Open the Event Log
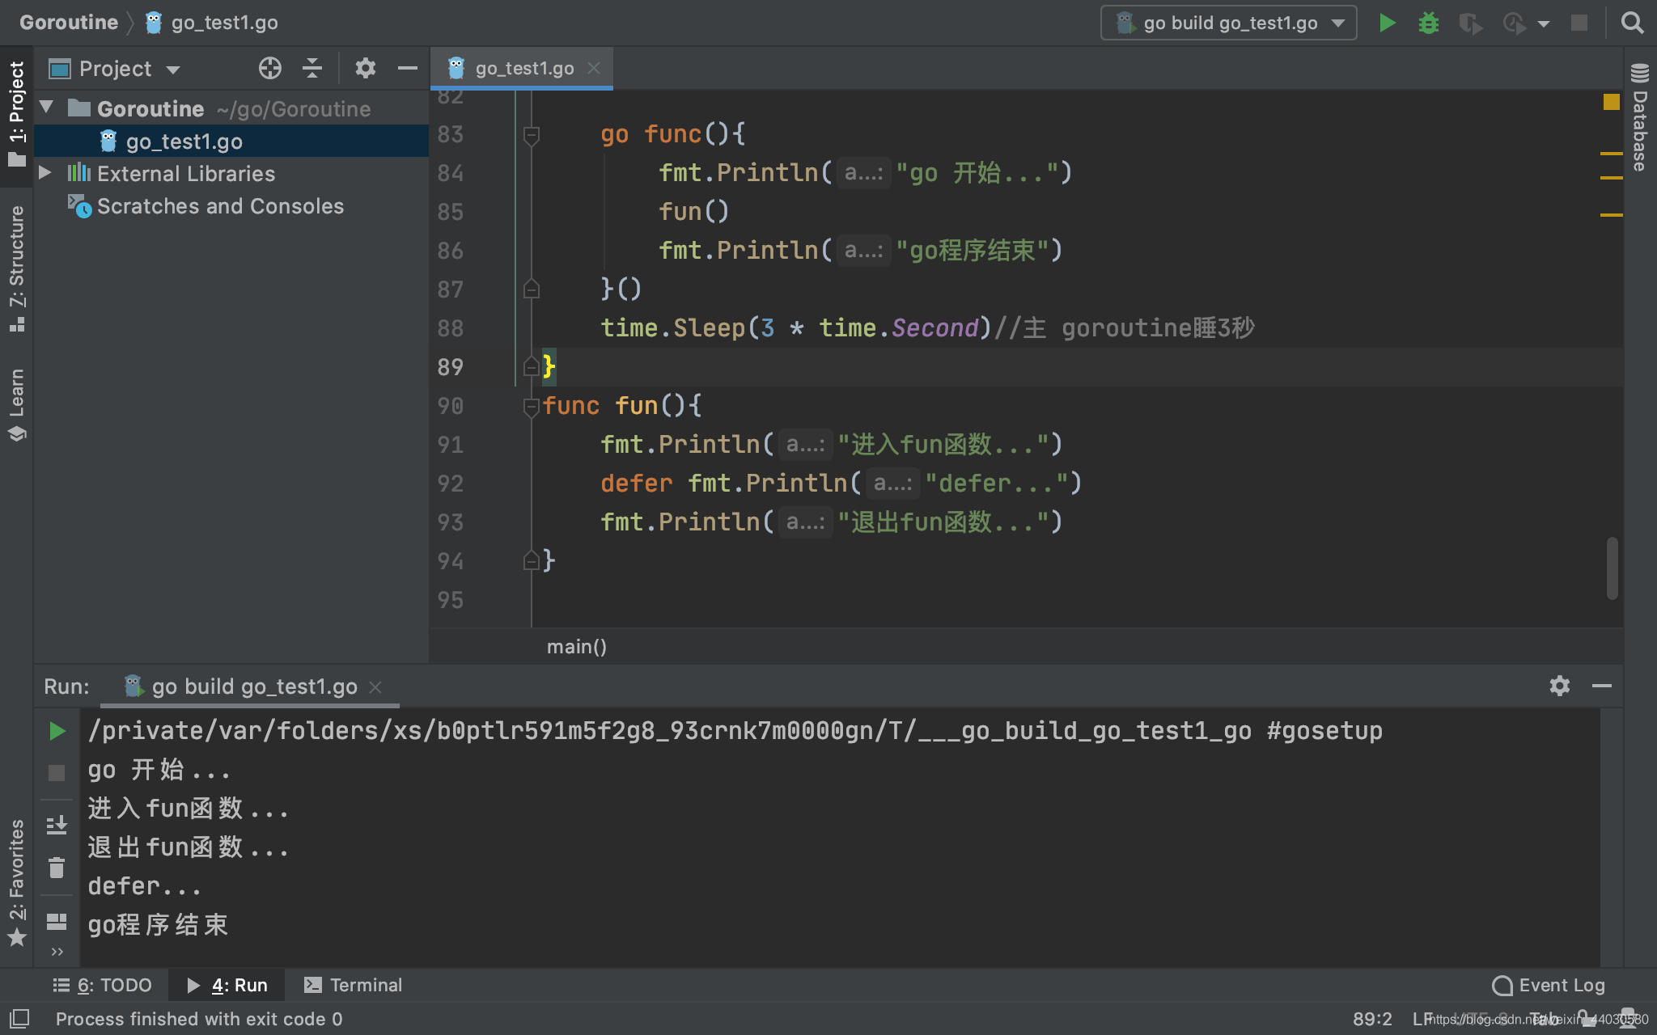Viewport: 1657px width, 1035px height. (1548, 985)
